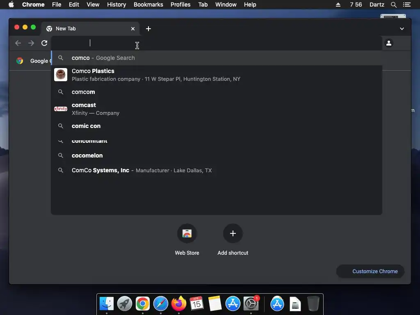
Task: Click inside the address bar field
Action: click(217, 43)
